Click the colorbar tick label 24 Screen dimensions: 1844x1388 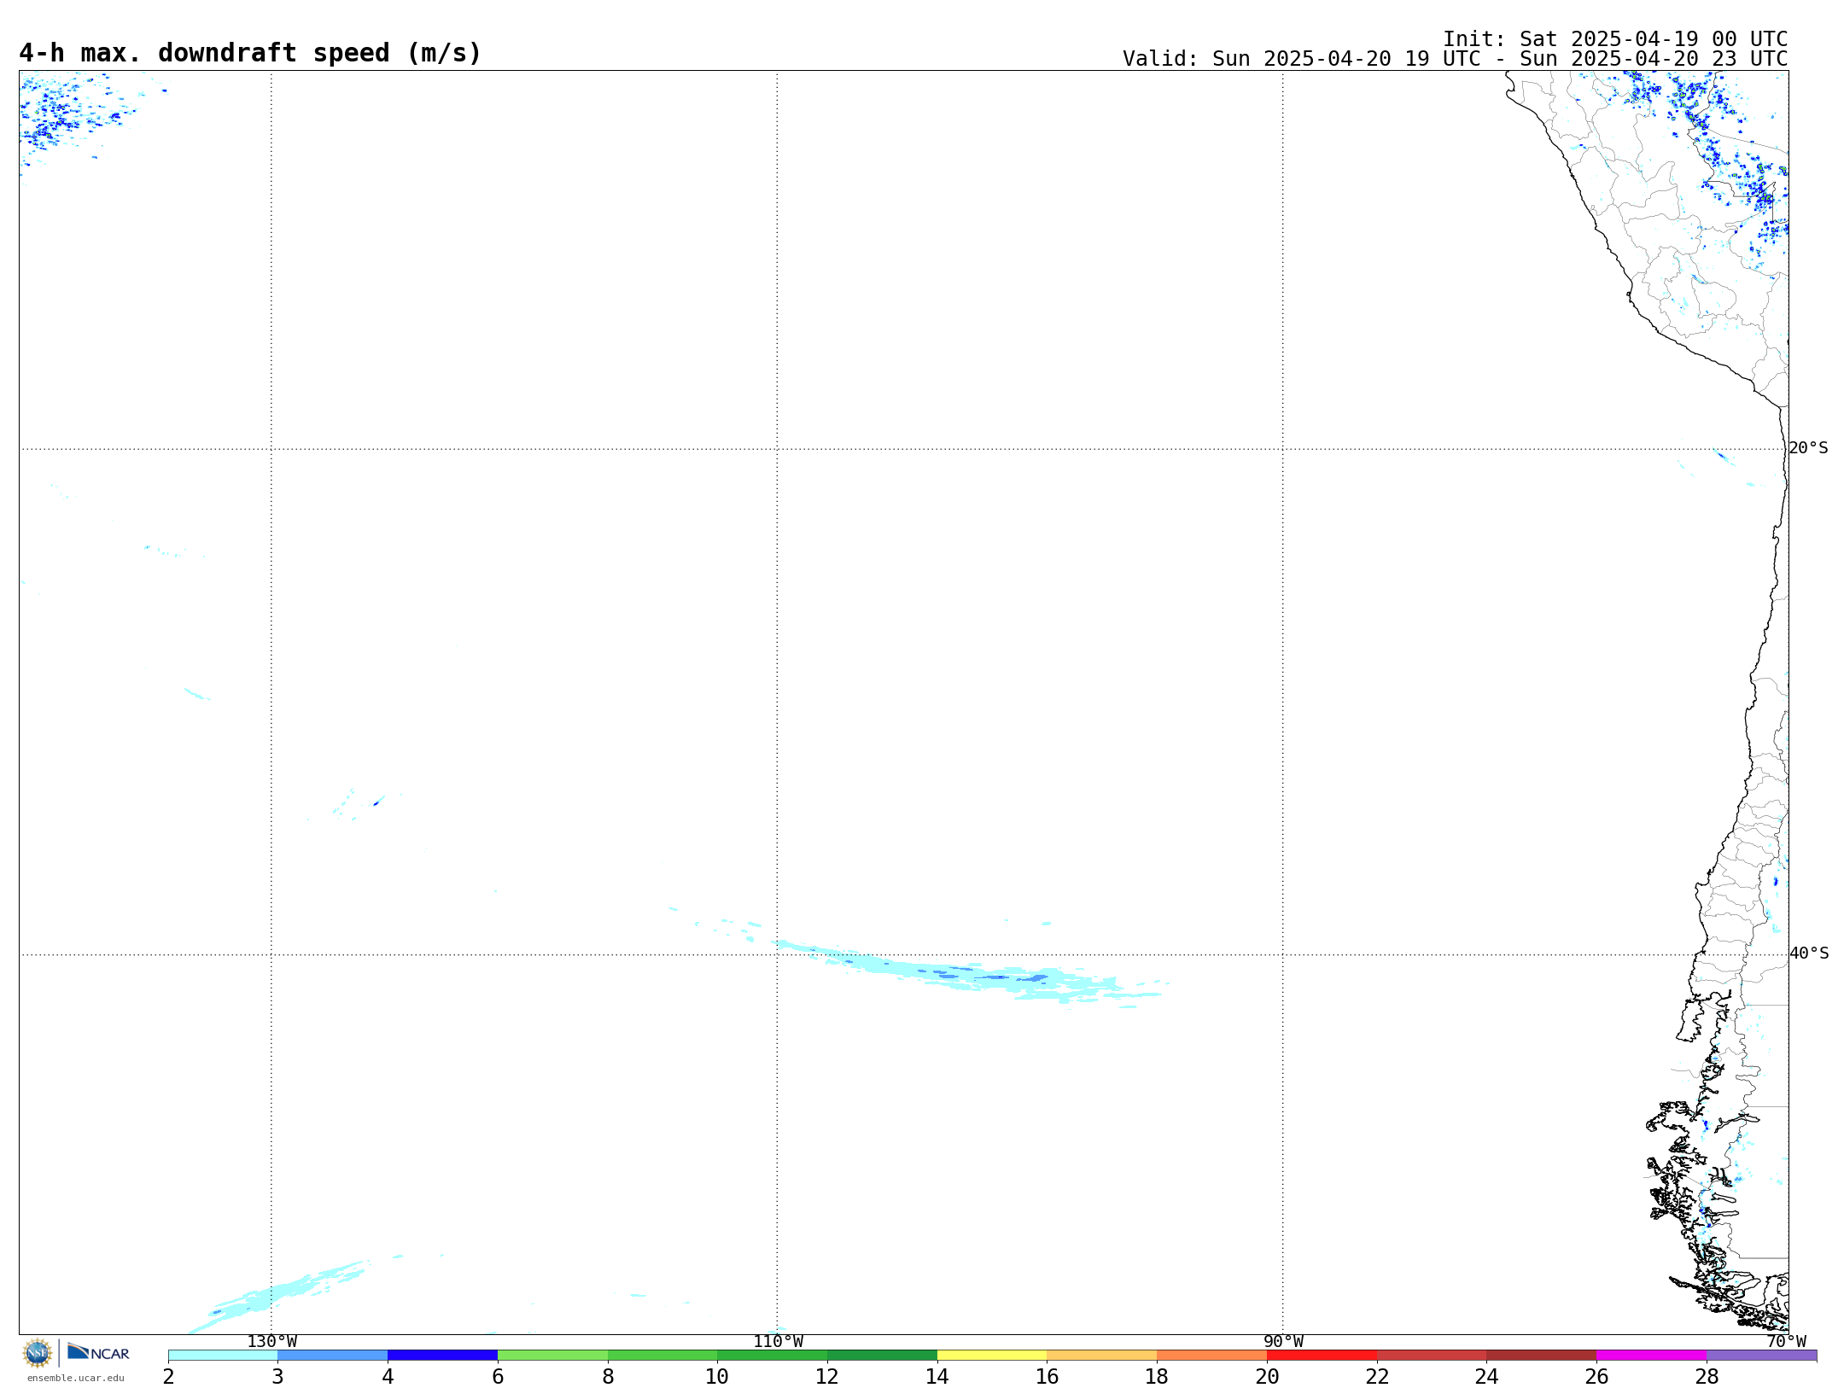coord(1486,1376)
